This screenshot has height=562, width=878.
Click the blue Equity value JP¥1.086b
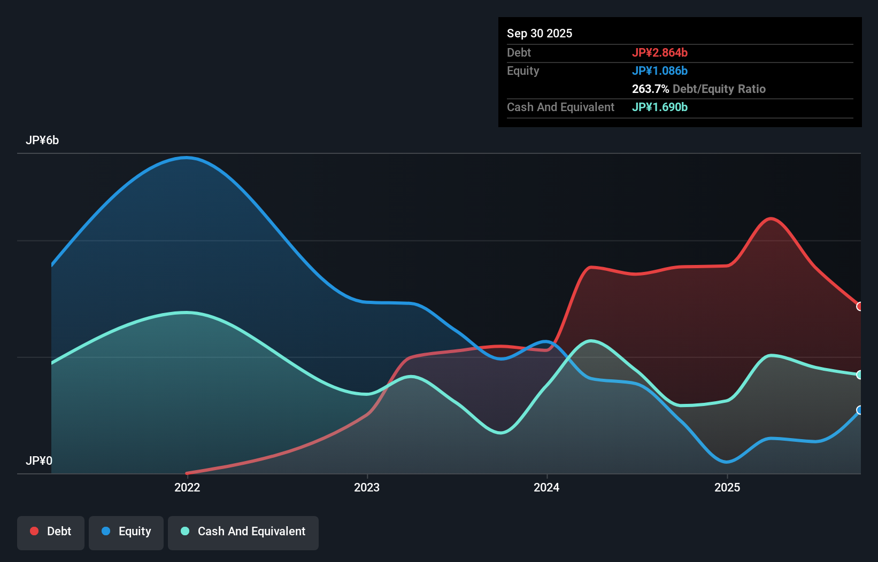(660, 71)
